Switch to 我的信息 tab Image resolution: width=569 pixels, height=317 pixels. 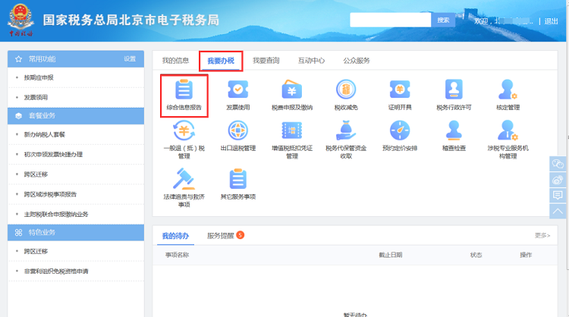(x=175, y=61)
